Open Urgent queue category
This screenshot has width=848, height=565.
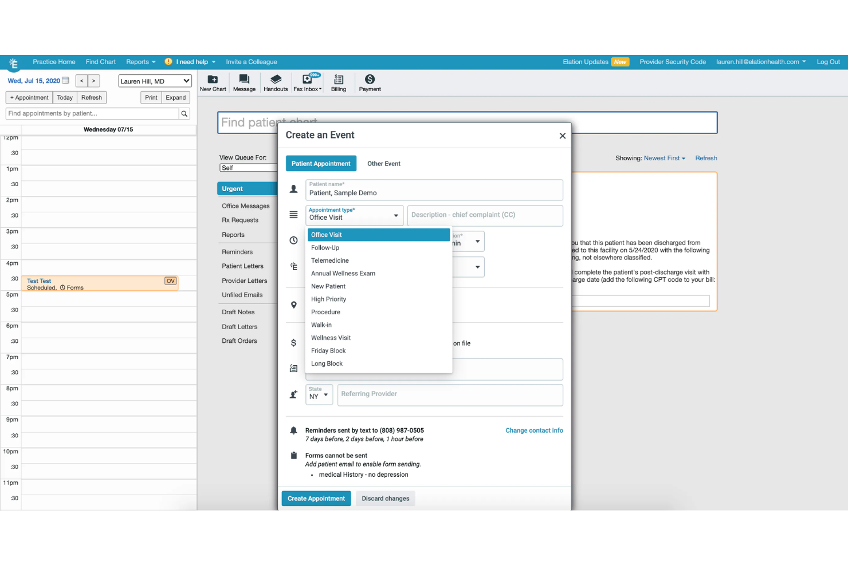point(248,189)
